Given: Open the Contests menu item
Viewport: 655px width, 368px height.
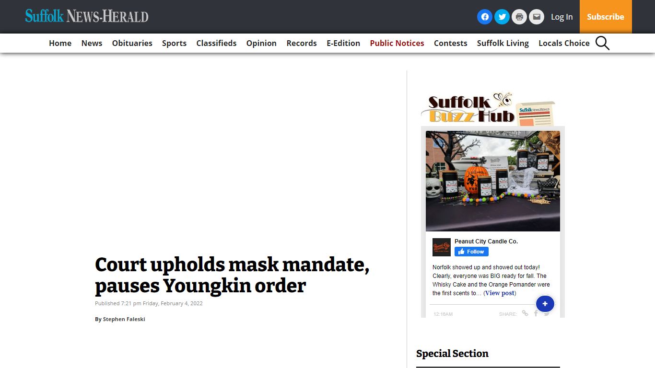Looking at the screenshot, I should point(450,43).
